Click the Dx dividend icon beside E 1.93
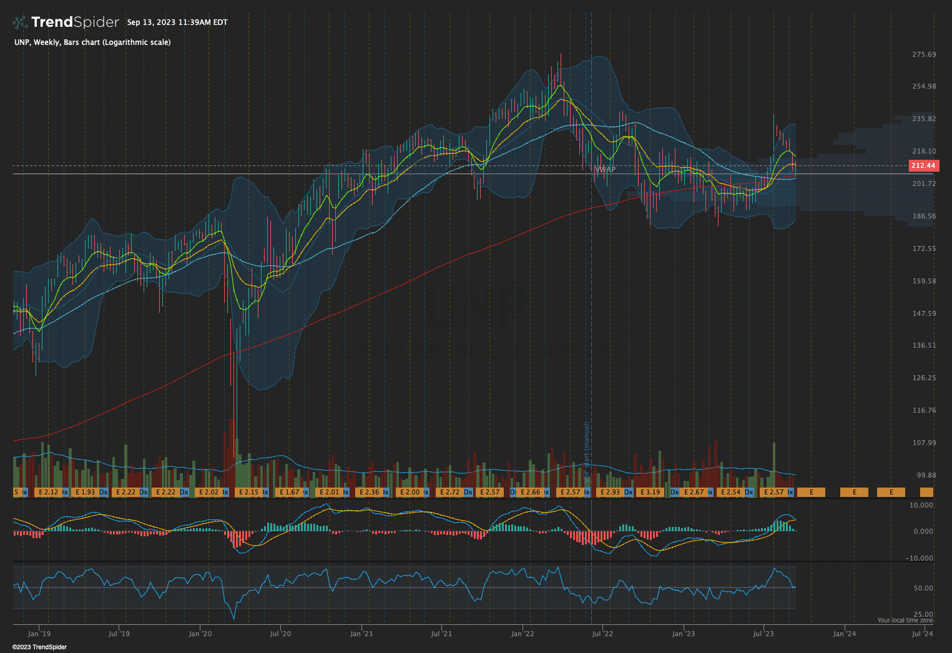The height and width of the screenshot is (653, 952). (x=103, y=491)
